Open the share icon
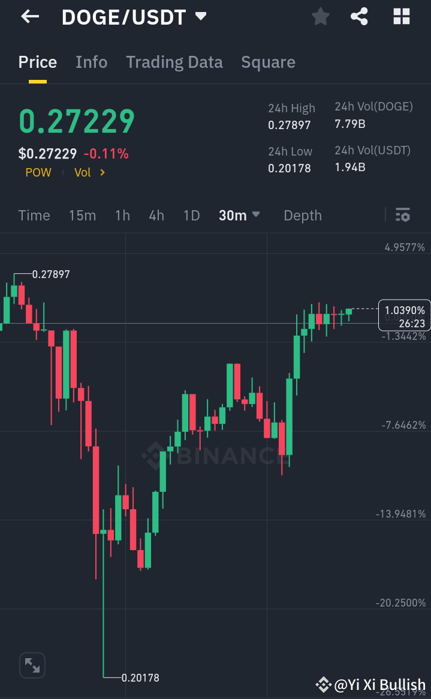The height and width of the screenshot is (699, 431). tap(359, 16)
